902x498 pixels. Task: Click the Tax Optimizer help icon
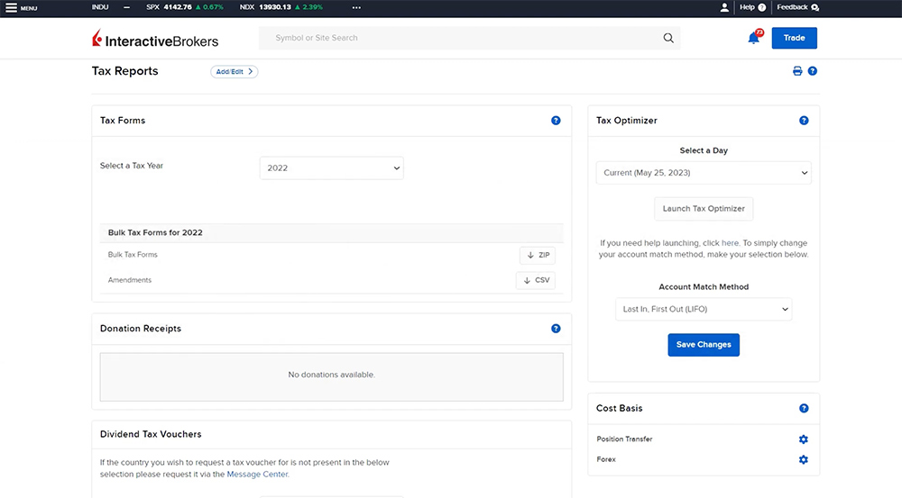[804, 121]
